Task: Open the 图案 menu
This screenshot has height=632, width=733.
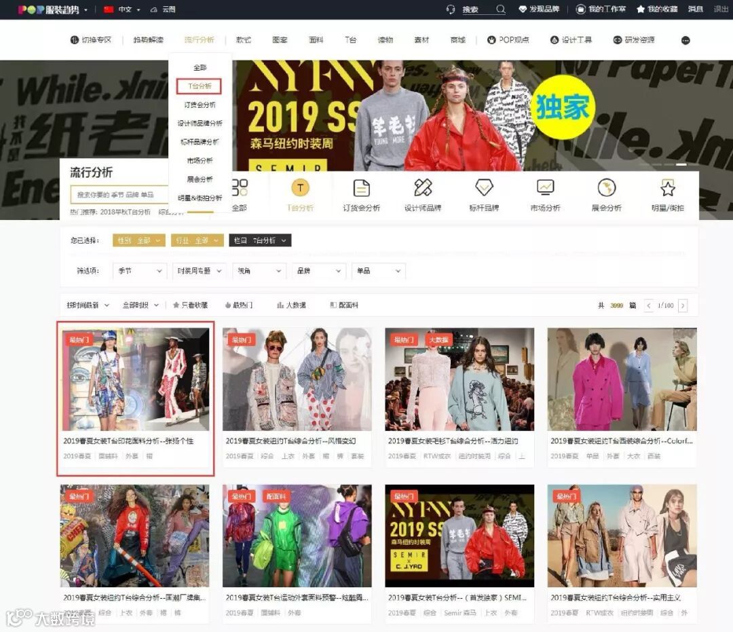Action: click(280, 40)
